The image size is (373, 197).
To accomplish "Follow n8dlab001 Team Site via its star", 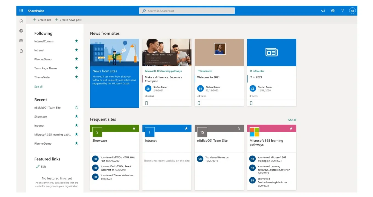I will (x=76, y=107).
